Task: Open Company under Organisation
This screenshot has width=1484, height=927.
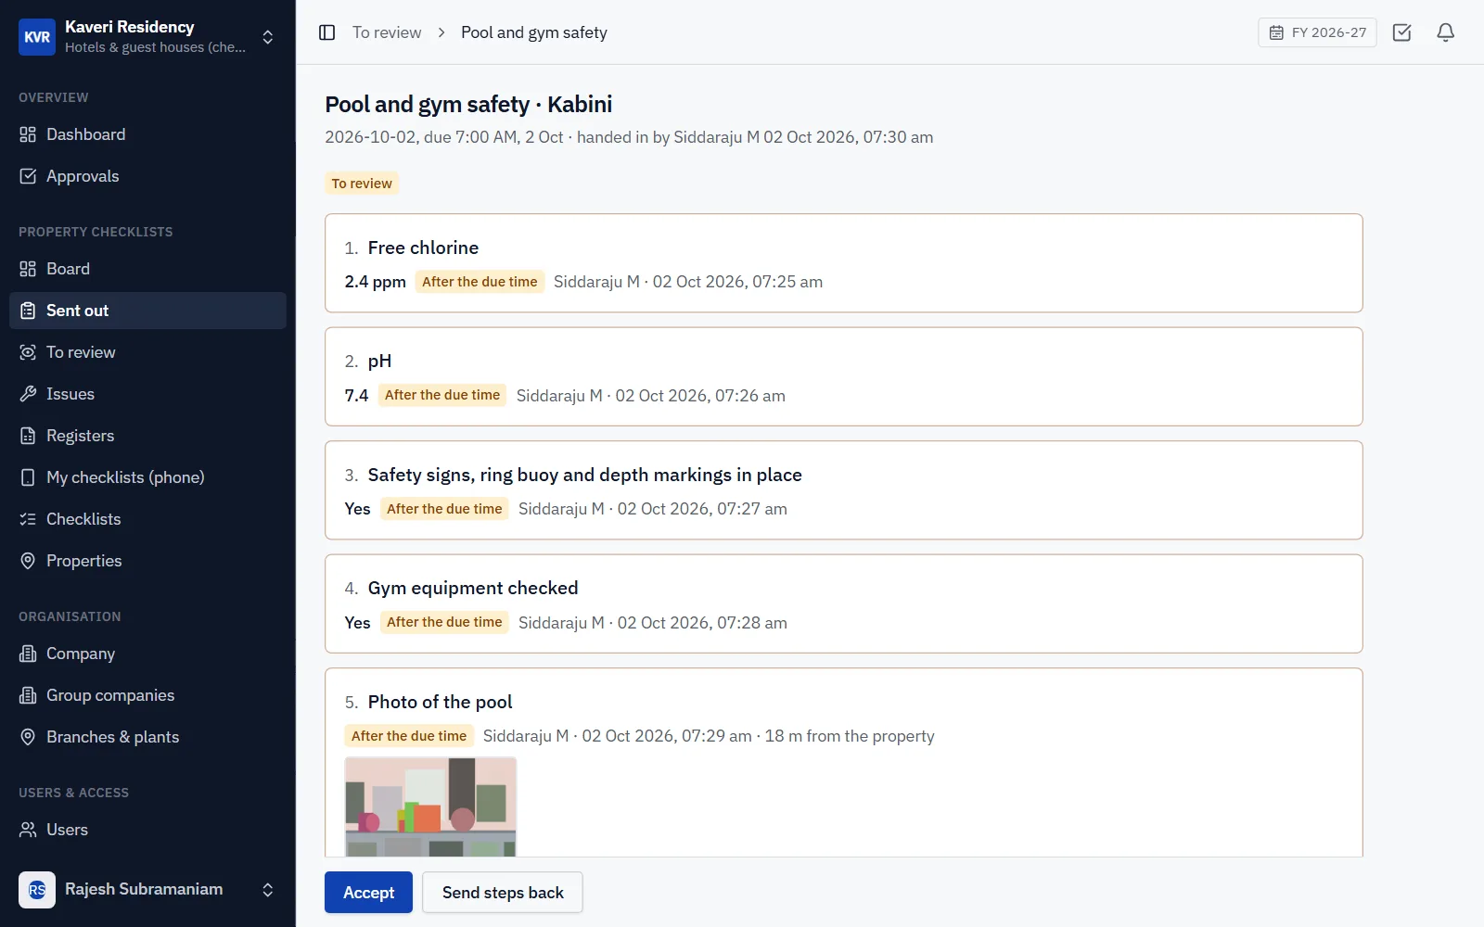Action: click(x=147, y=654)
